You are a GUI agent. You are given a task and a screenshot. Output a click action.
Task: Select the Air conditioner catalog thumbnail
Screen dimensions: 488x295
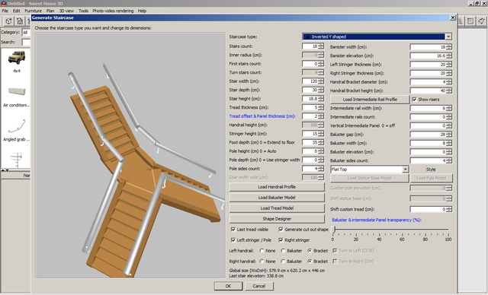pyautogui.click(x=17, y=91)
